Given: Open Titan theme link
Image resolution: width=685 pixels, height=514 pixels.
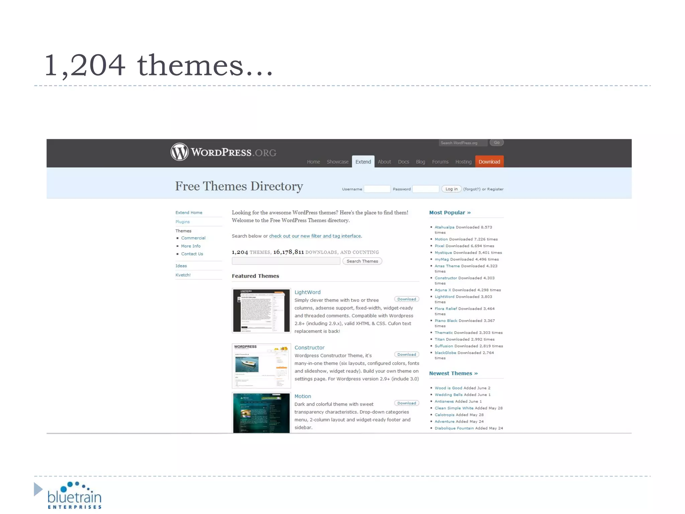Looking at the screenshot, I should tap(439, 339).
